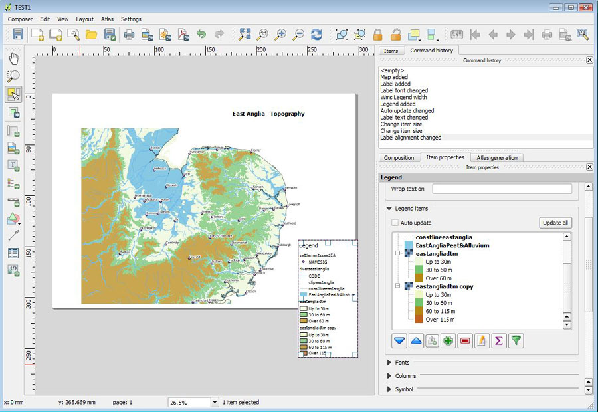Collapse the eastangliadtm copy tree group
Screen dimensions: 598x412
point(399,286)
